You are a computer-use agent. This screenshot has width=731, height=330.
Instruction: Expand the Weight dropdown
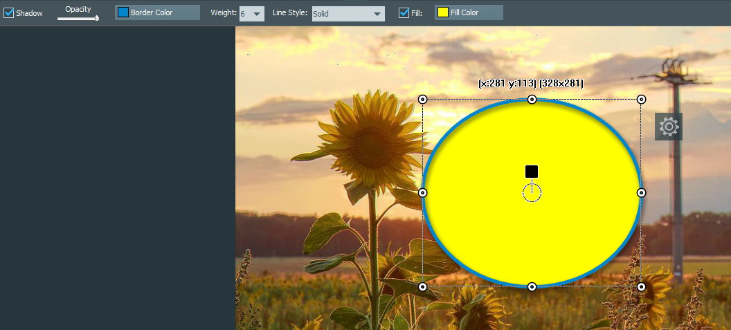(252, 13)
